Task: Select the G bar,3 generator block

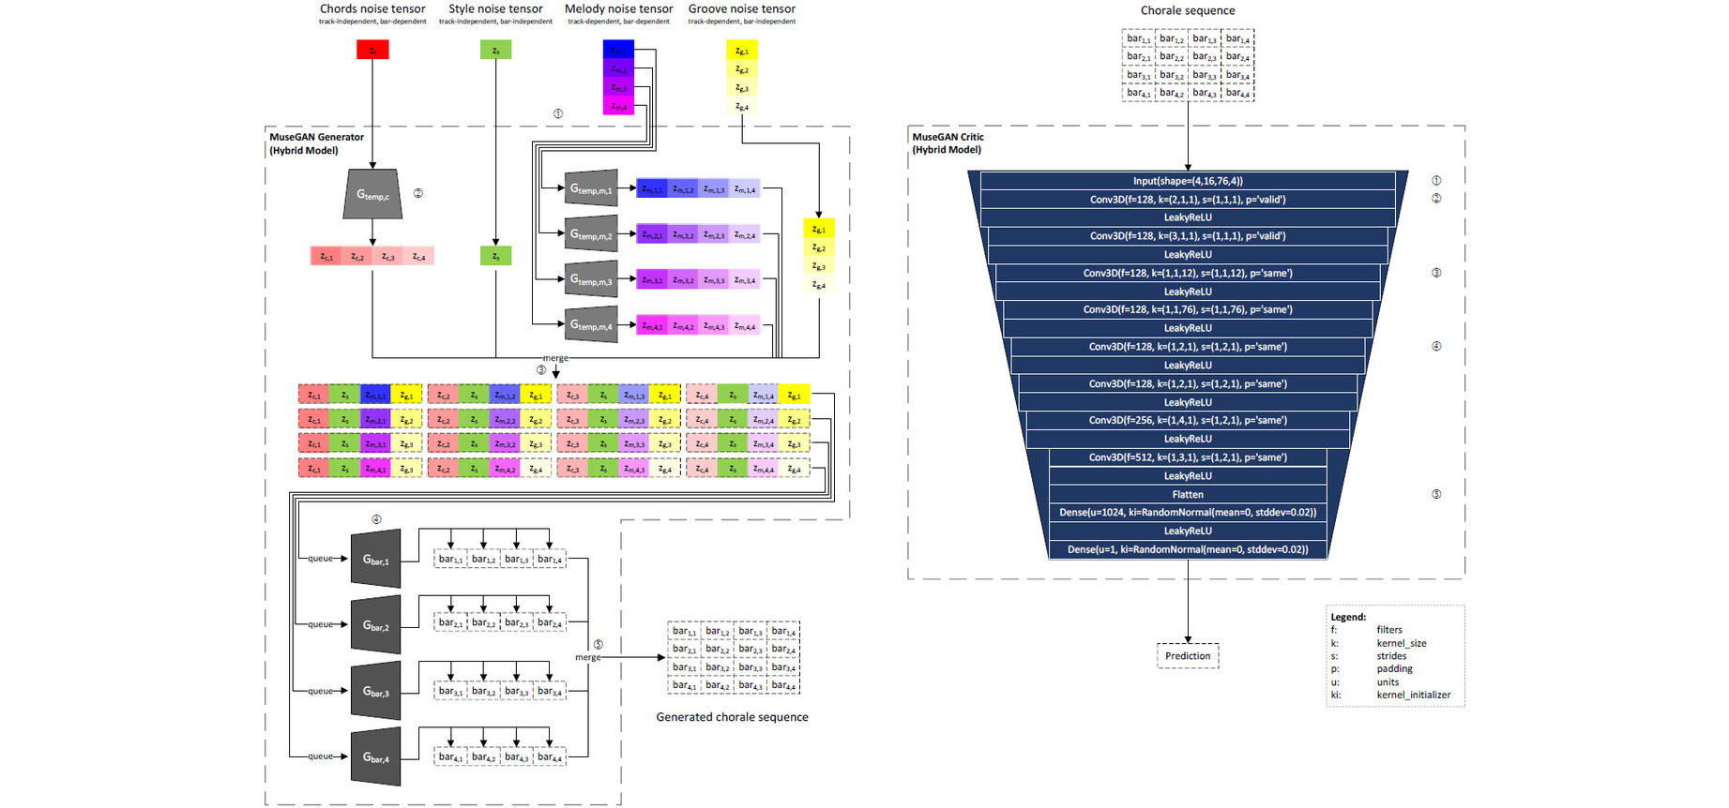Action: pyautogui.click(x=376, y=691)
